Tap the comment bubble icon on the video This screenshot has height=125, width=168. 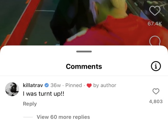[155, 41]
